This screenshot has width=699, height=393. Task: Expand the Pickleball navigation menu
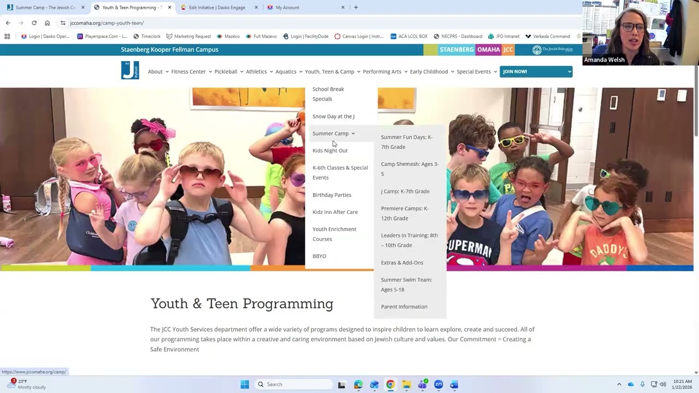[x=228, y=72]
